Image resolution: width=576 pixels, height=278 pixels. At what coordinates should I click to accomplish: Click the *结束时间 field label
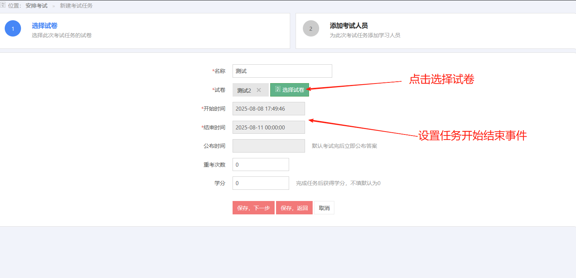click(x=213, y=128)
